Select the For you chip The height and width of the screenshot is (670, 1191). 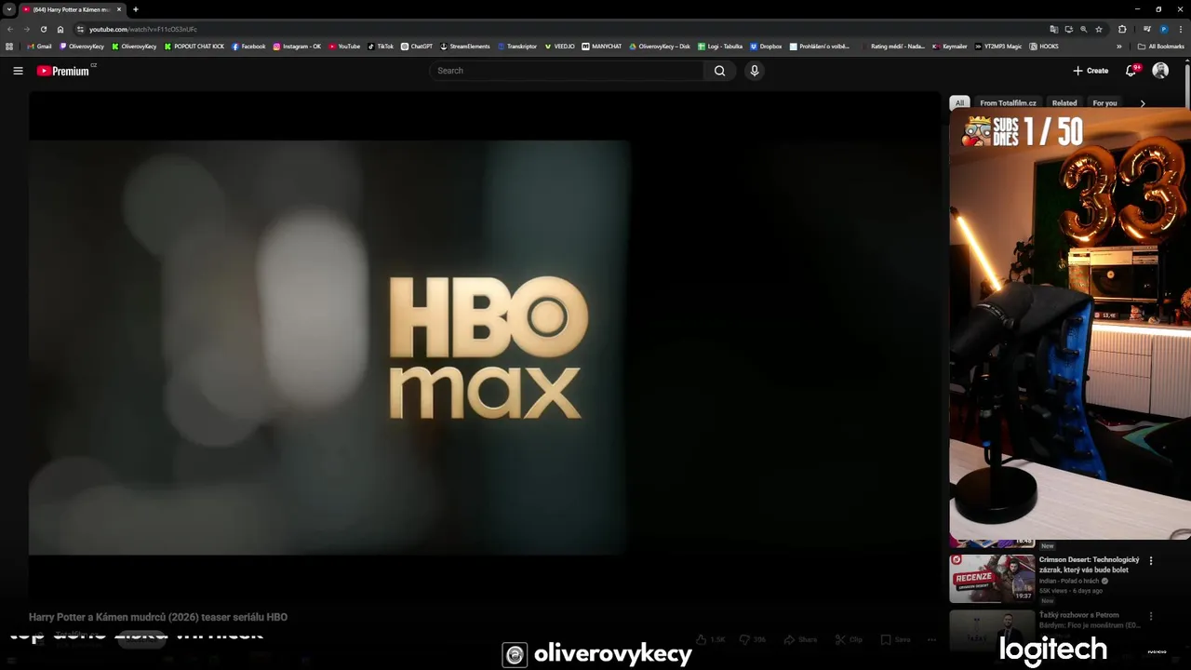click(x=1104, y=103)
